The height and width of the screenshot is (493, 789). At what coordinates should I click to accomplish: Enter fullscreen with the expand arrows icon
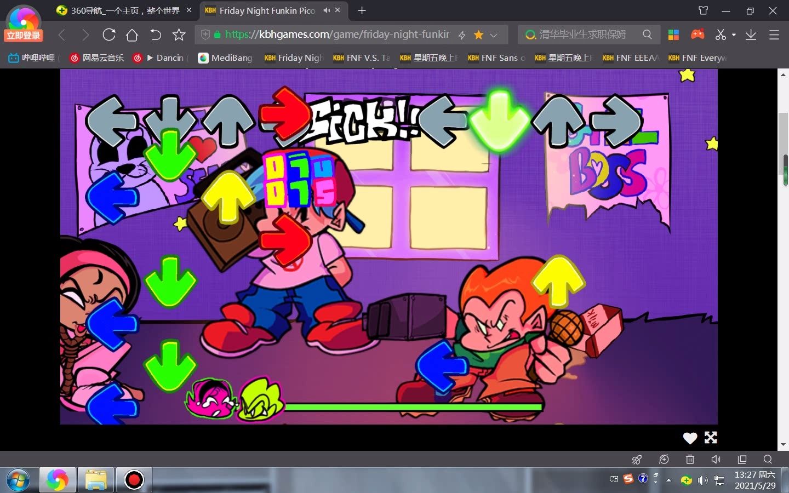pos(711,437)
